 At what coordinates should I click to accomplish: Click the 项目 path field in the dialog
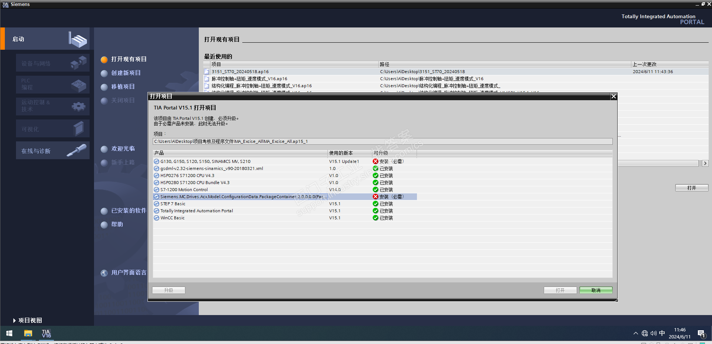(x=383, y=141)
